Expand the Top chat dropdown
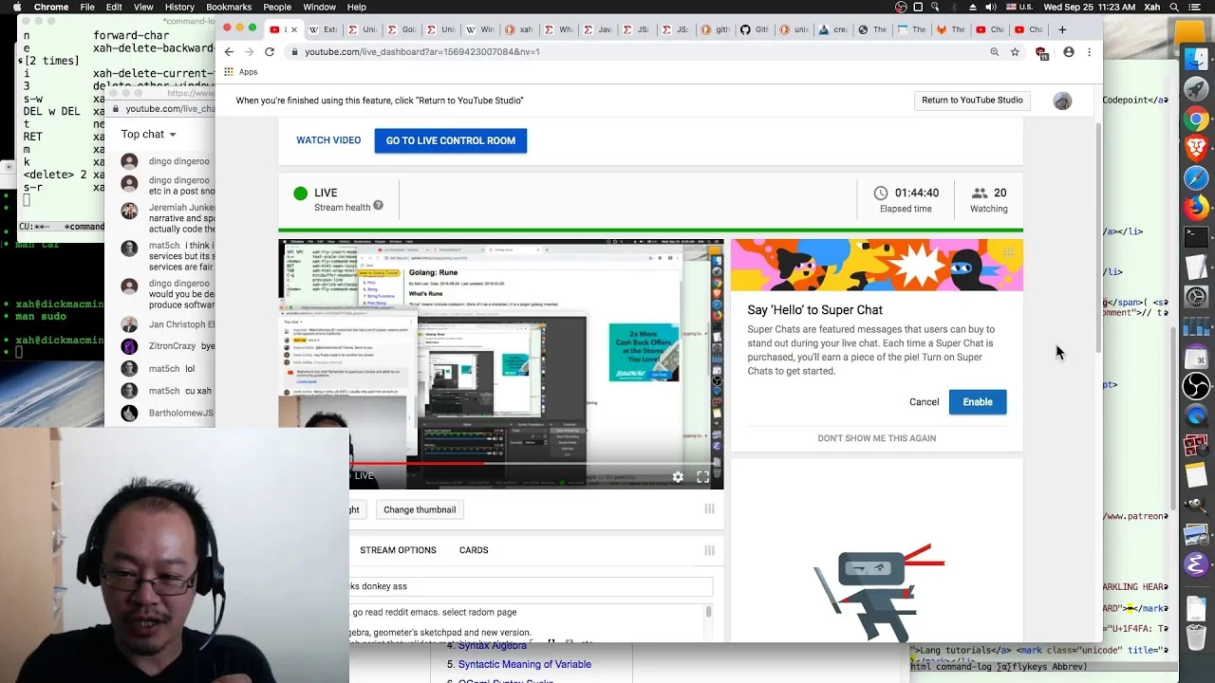Viewport: 1215px width, 683px height. [x=149, y=135]
